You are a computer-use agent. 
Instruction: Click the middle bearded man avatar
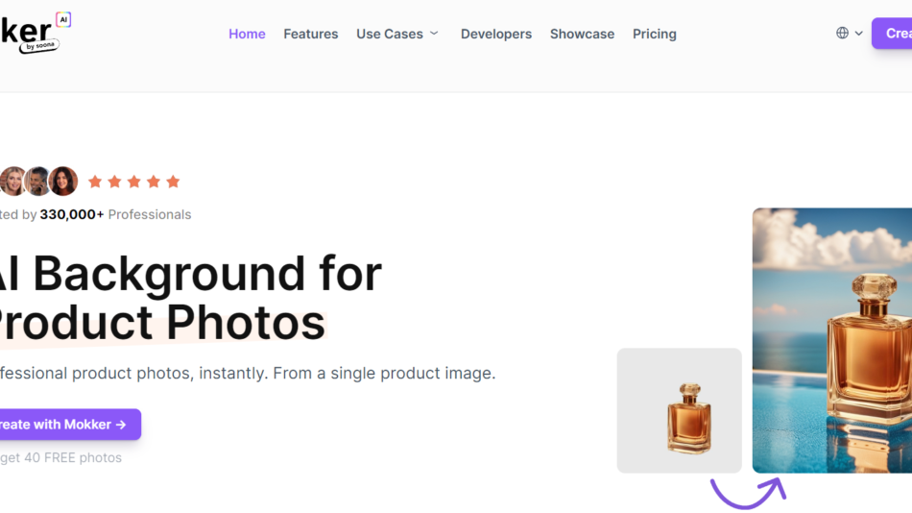[38, 181]
